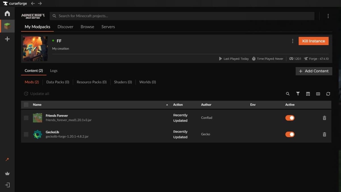Open the Logs tab
Viewport: 341px width, 192px height.
tap(54, 71)
